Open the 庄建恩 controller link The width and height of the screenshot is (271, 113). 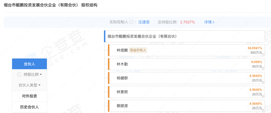pyautogui.click(x=144, y=22)
